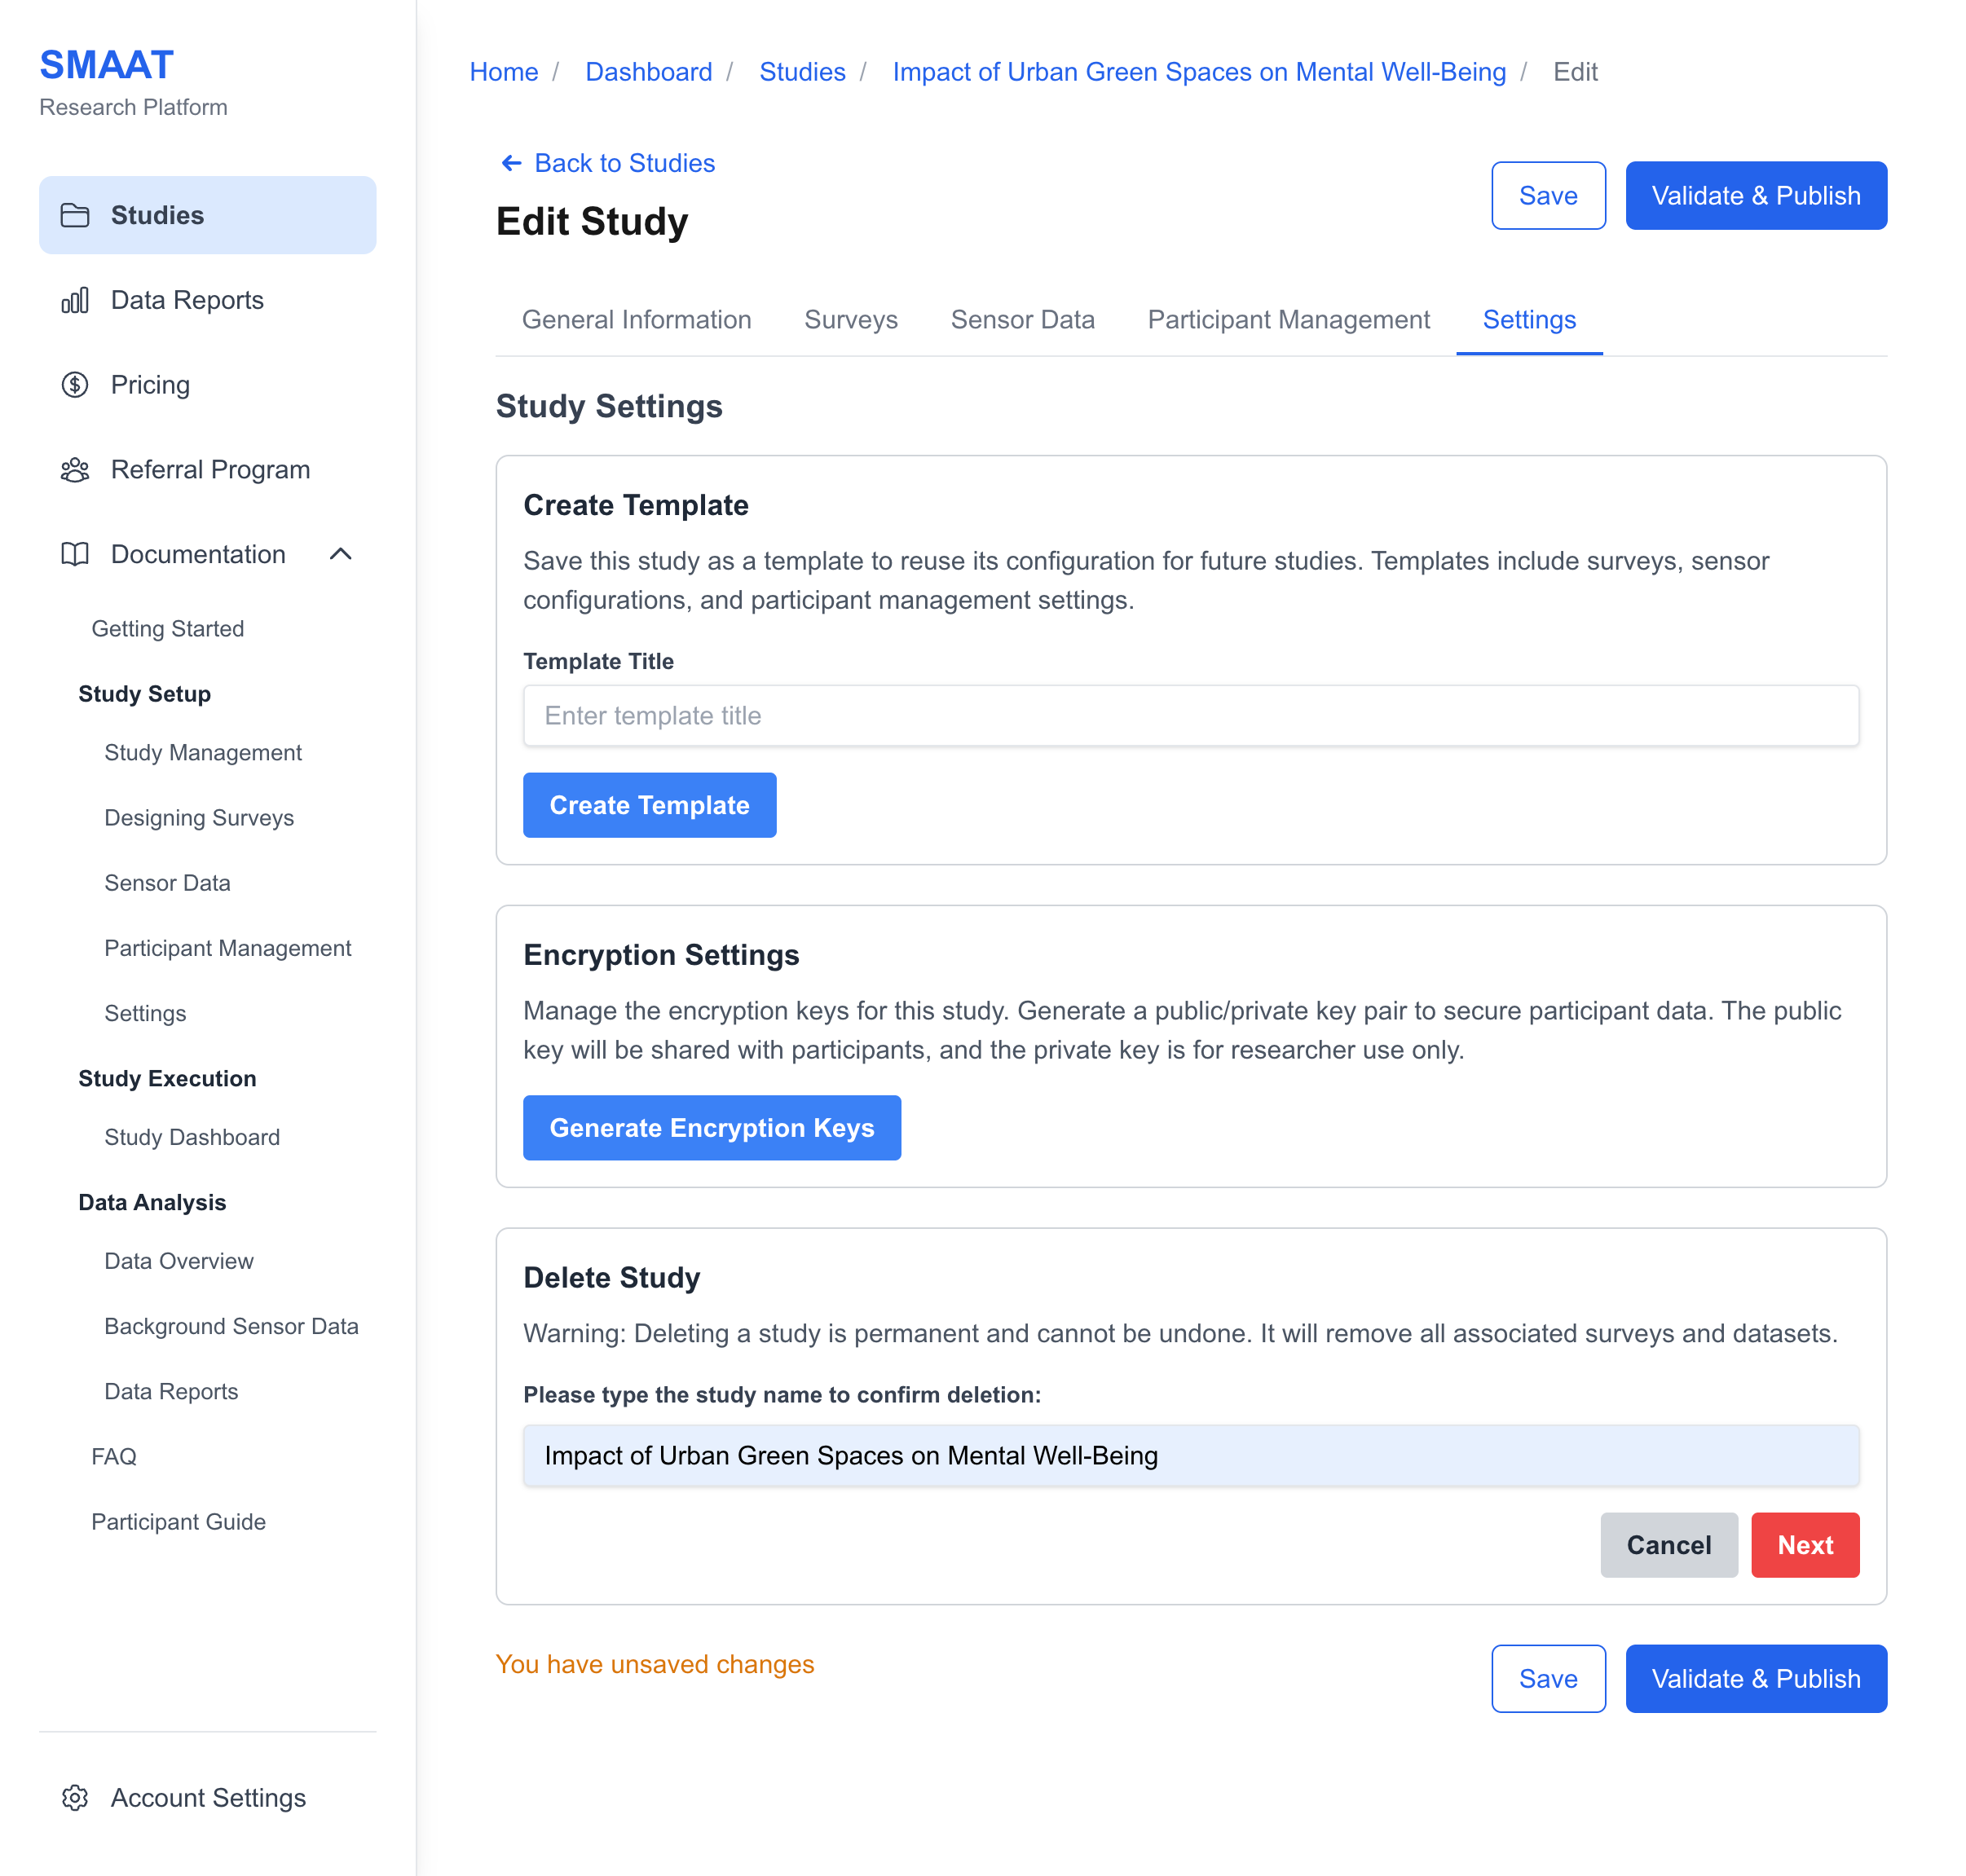Click the Documentation book icon
This screenshot has height=1876, width=1966.
[75, 554]
